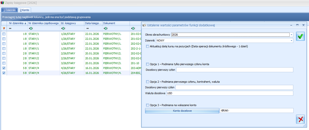Check Opcja 1 – Podmiana tylko pierwszego członu
309x130 pixels.
pos(148,64)
